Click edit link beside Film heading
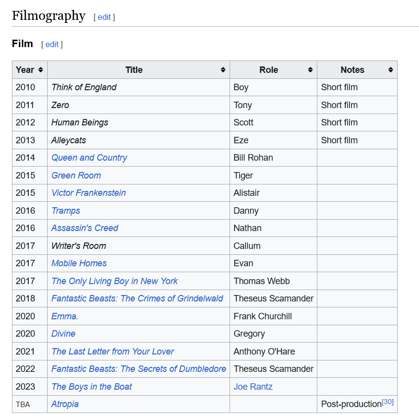The width and height of the screenshot is (419, 415). tap(52, 44)
